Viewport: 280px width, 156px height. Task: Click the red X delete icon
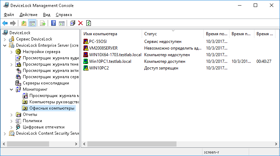[x=80, y=23]
